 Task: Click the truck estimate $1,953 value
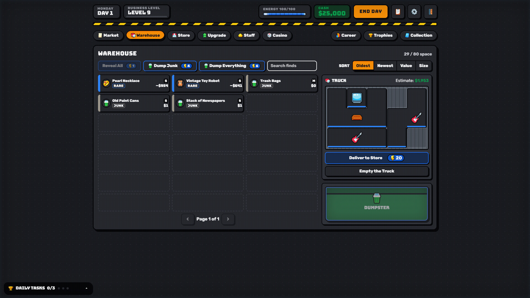422,81
